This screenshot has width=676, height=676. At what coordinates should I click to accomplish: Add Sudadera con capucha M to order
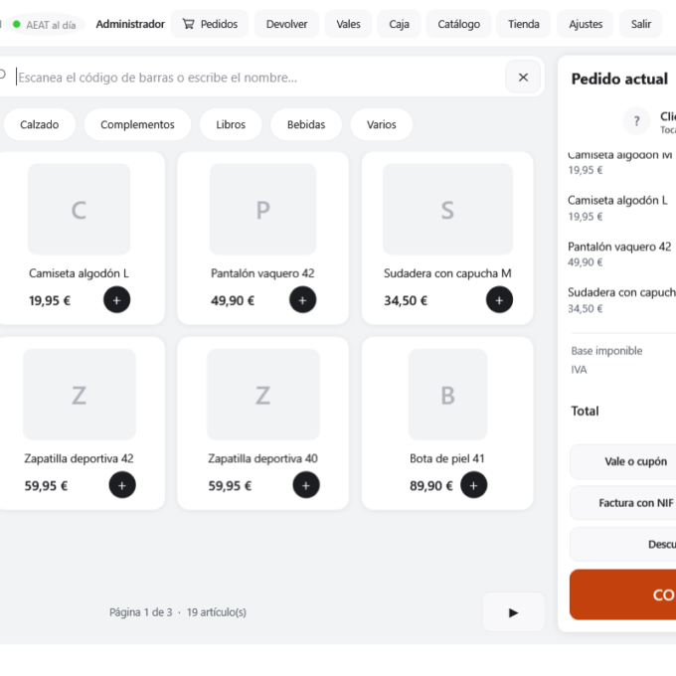click(499, 300)
